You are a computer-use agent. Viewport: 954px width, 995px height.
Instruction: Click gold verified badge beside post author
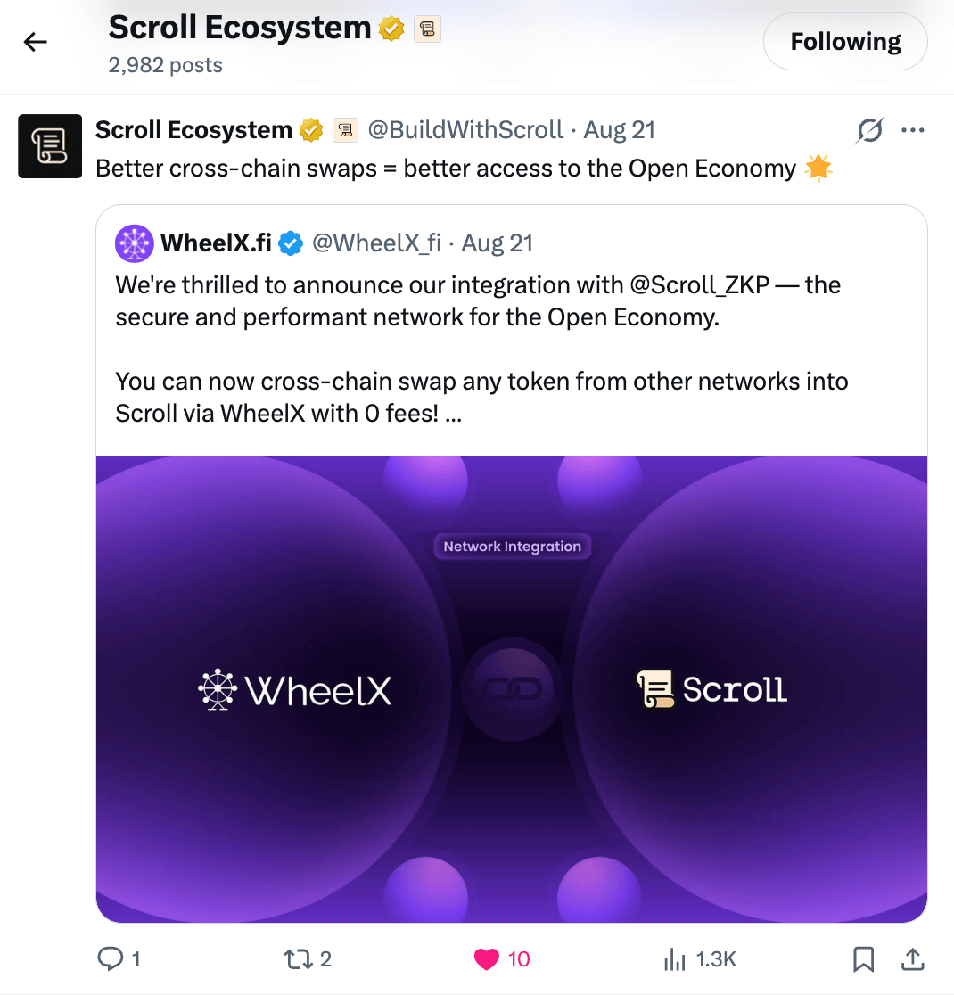tap(311, 130)
